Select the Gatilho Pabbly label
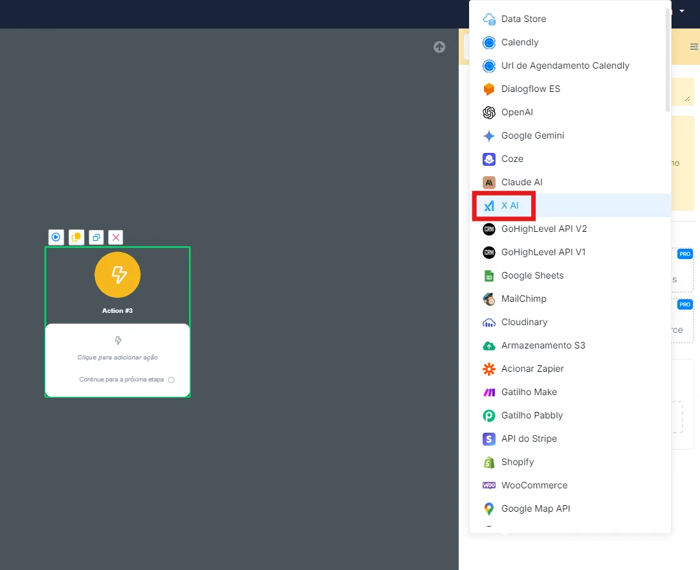The height and width of the screenshot is (570, 700). (x=532, y=415)
